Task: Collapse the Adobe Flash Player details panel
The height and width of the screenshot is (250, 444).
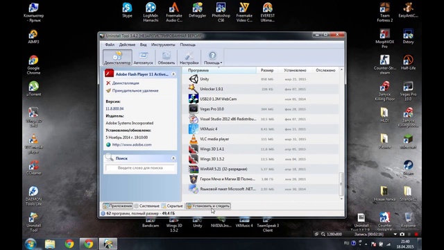Action: [173, 74]
